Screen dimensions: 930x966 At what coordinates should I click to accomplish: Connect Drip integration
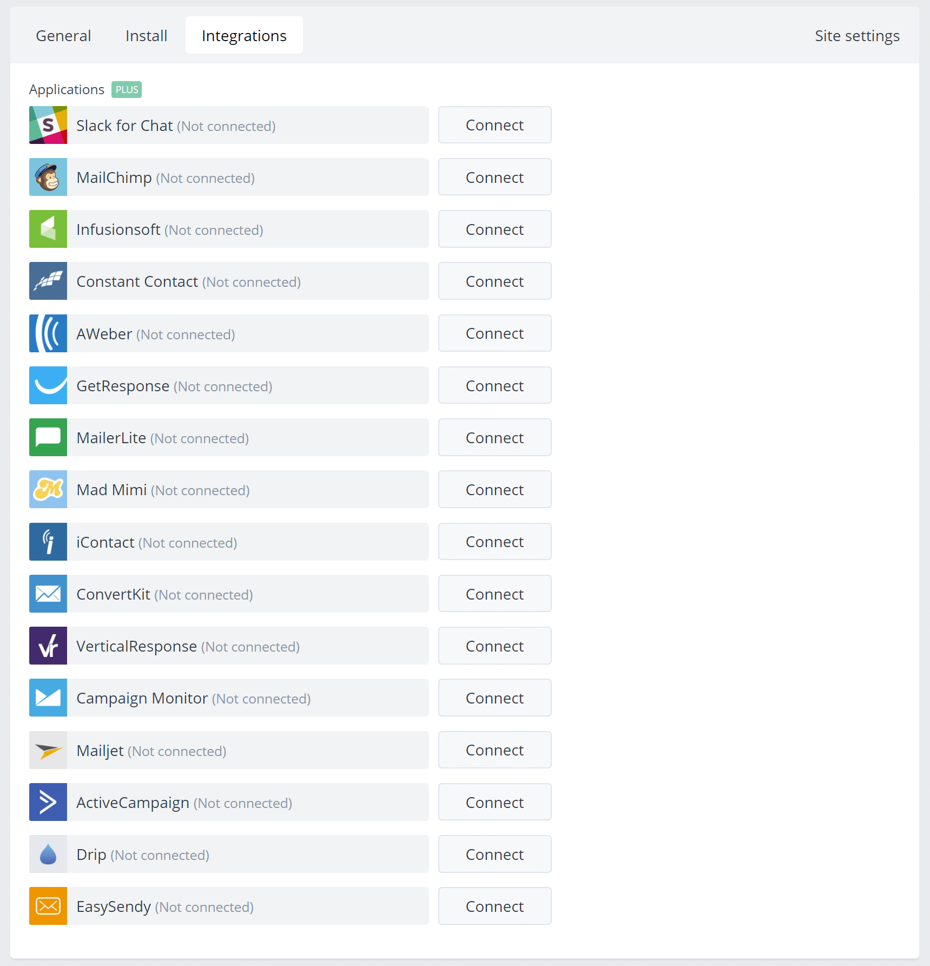point(495,854)
